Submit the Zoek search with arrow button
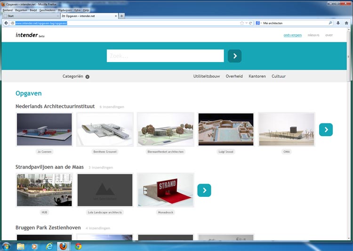The width and height of the screenshot is (353, 251). pyautogui.click(x=234, y=56)
